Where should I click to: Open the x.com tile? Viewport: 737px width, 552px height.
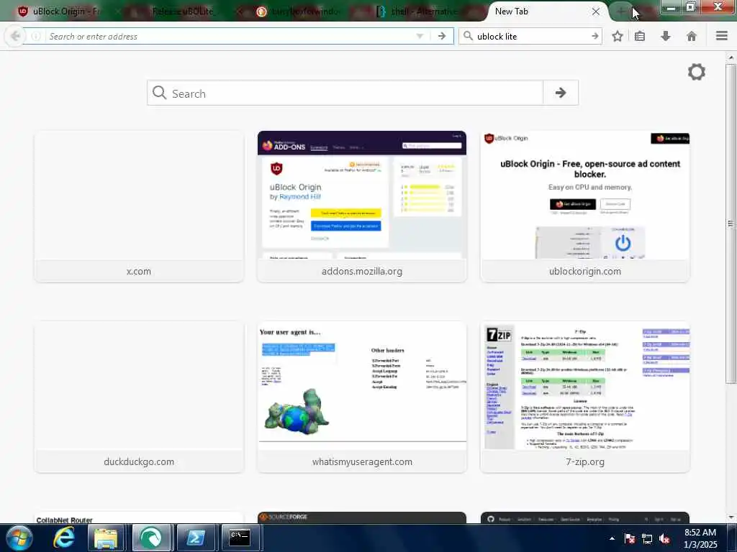point(139,206)
